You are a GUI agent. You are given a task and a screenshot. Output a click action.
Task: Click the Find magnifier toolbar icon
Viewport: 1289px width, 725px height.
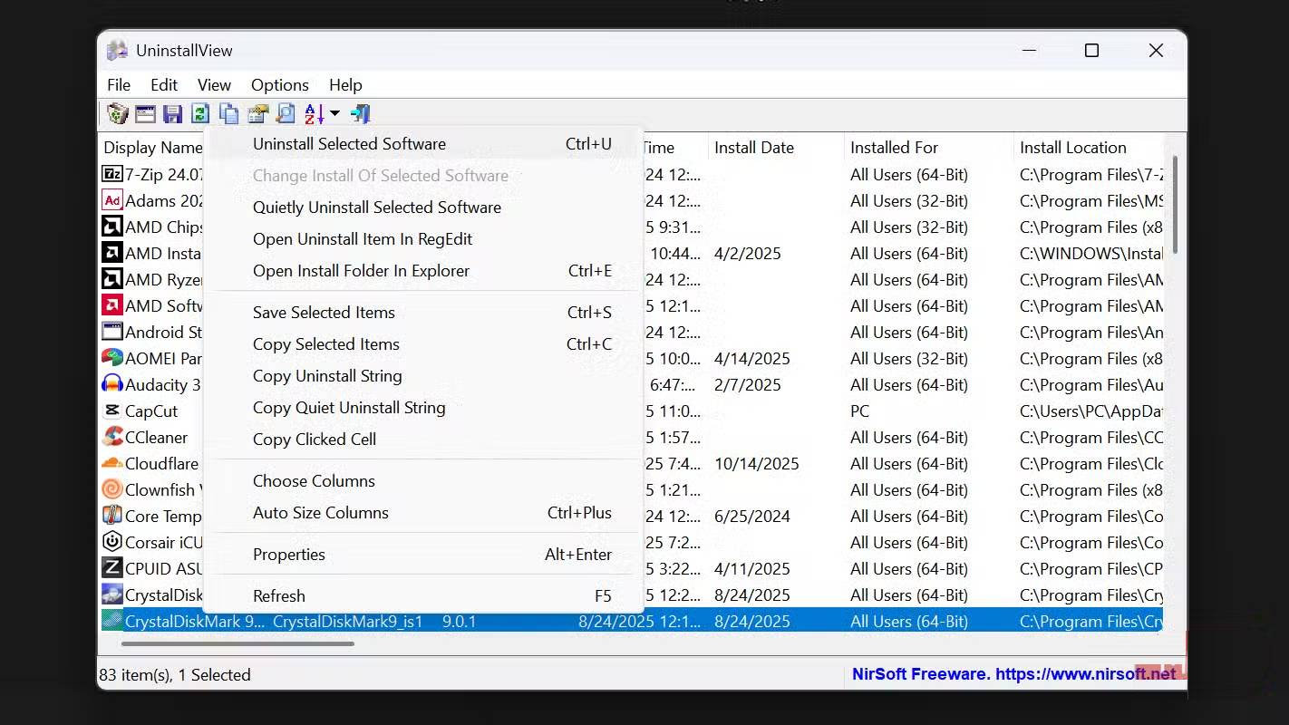(x=286, y=113)
